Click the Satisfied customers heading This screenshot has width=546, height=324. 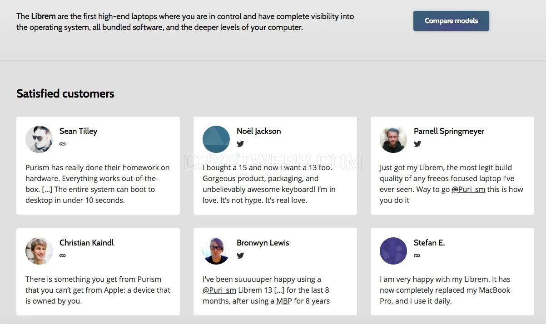[65, 93]
